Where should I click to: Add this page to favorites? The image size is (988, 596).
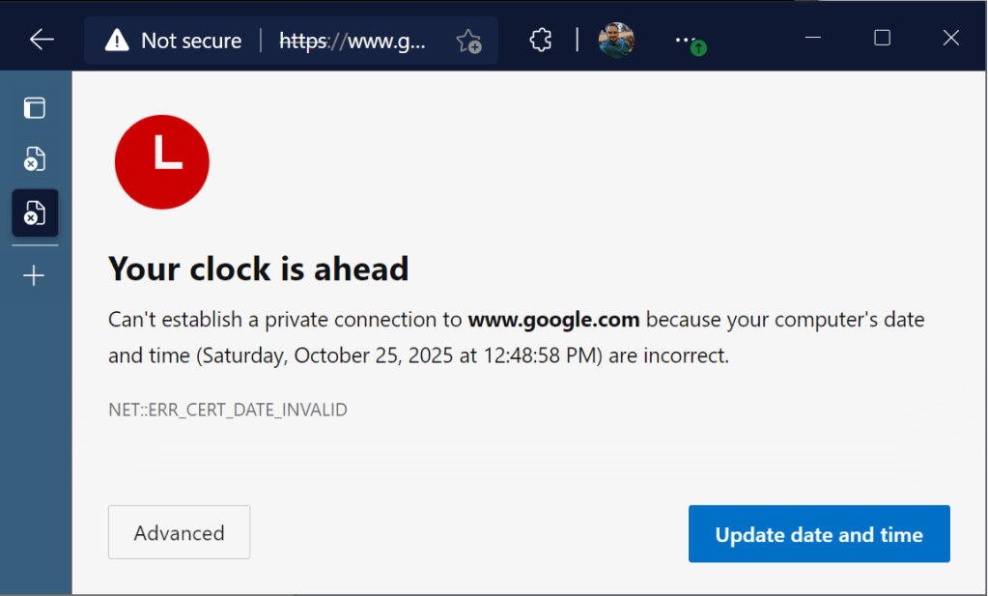[468, 41]
